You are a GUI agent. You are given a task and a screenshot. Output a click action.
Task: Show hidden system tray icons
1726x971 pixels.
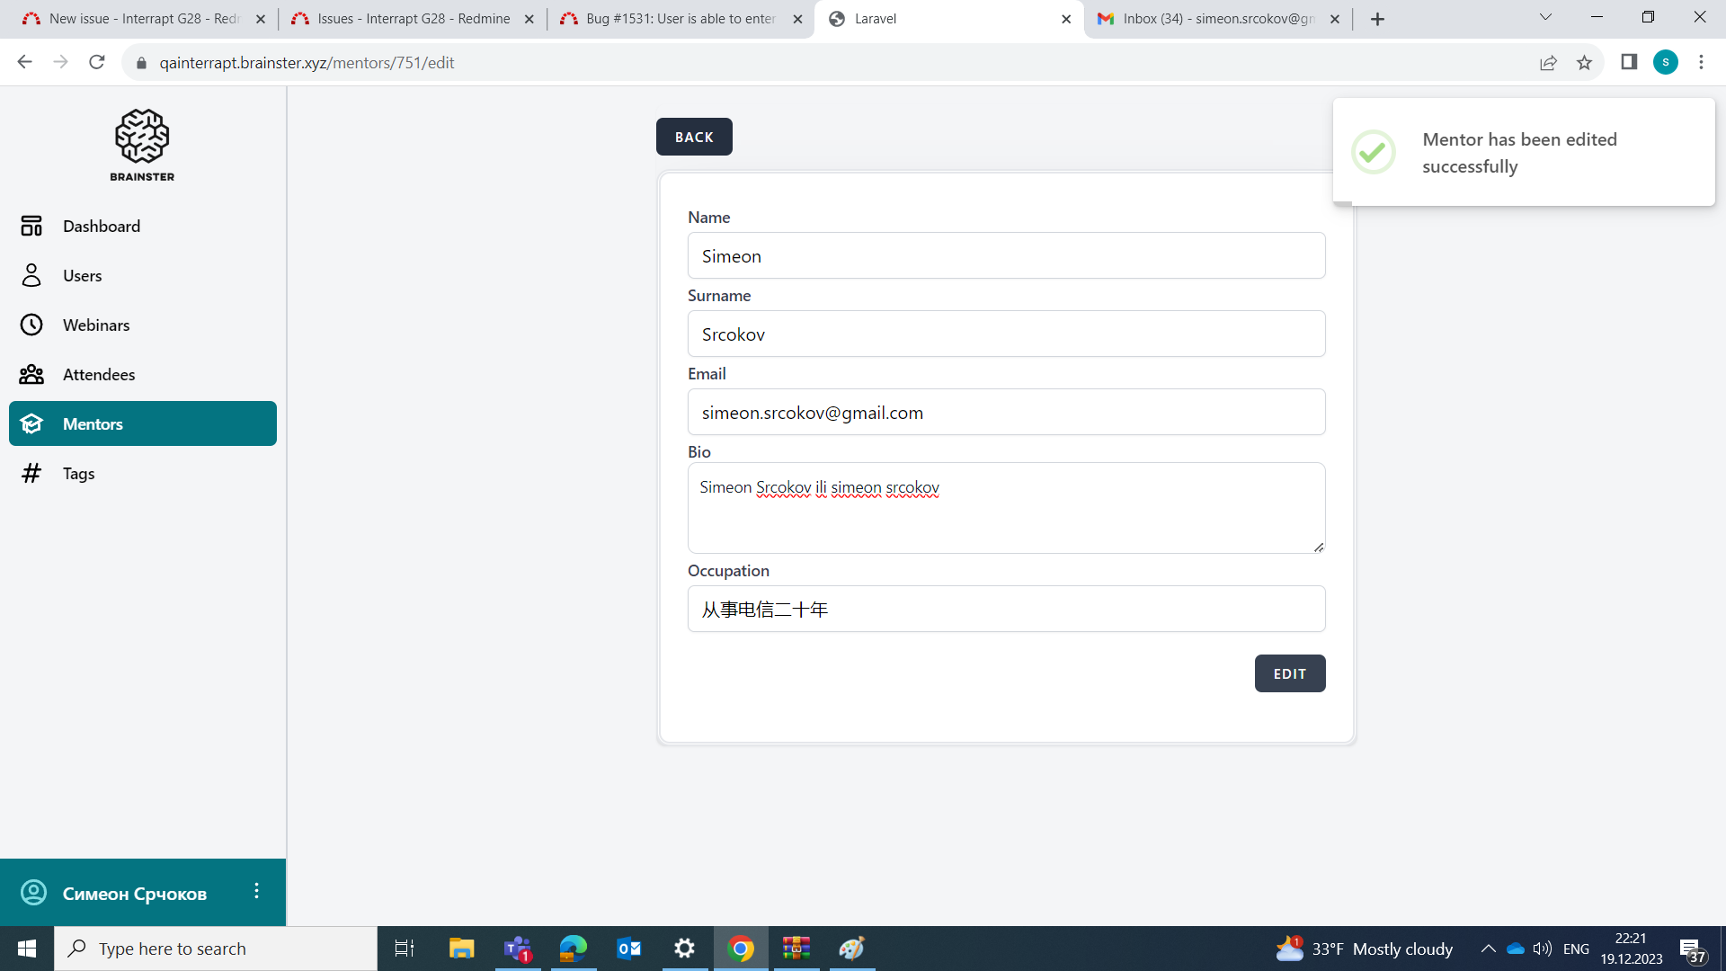click(1488, 949)
